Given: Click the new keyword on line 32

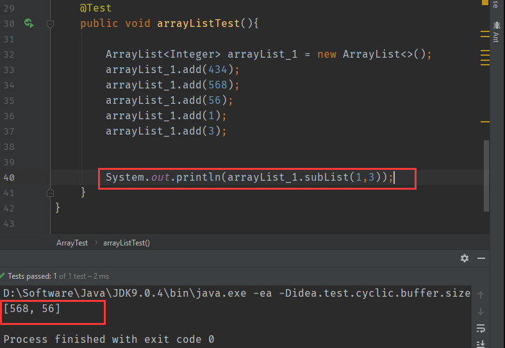Looking at the screenshot, I should 327,54.
